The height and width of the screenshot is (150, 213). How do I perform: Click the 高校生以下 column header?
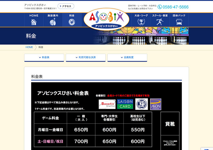pos(138,118)
